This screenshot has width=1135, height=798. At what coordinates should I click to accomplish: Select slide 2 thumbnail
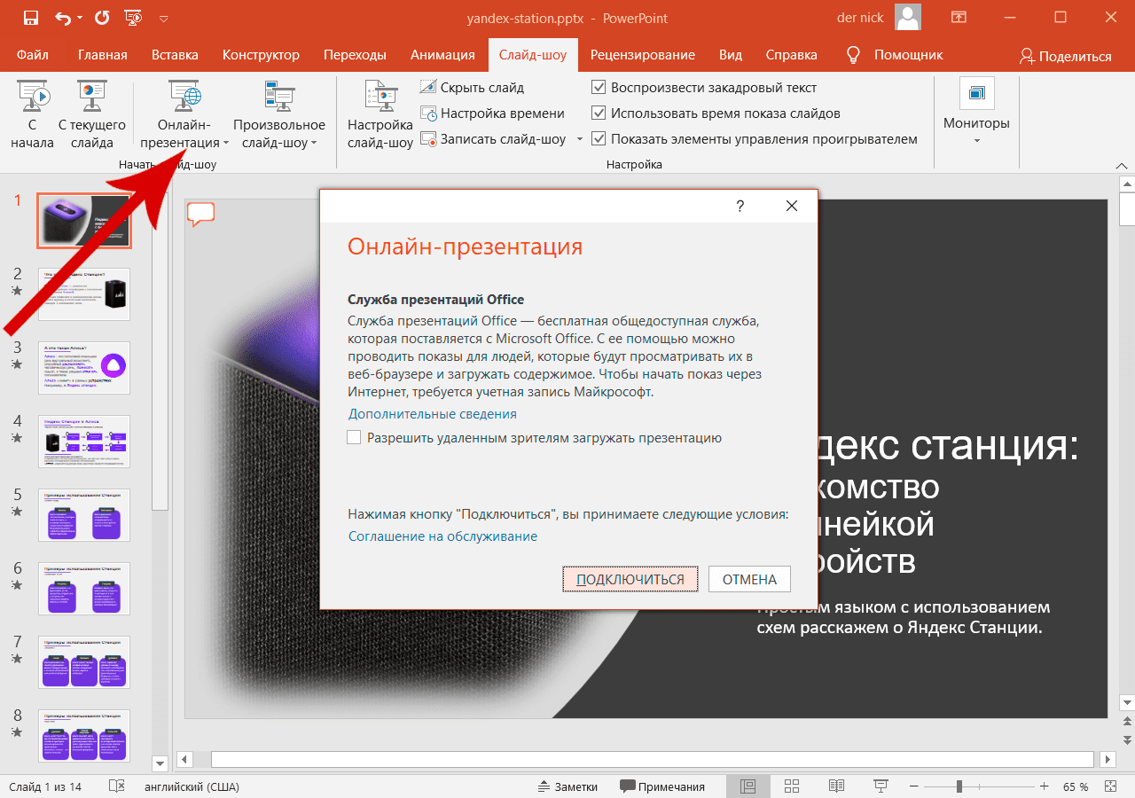pos(84,294)
